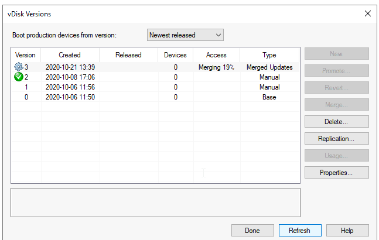Click the empty description box below the list

(155, 203)
